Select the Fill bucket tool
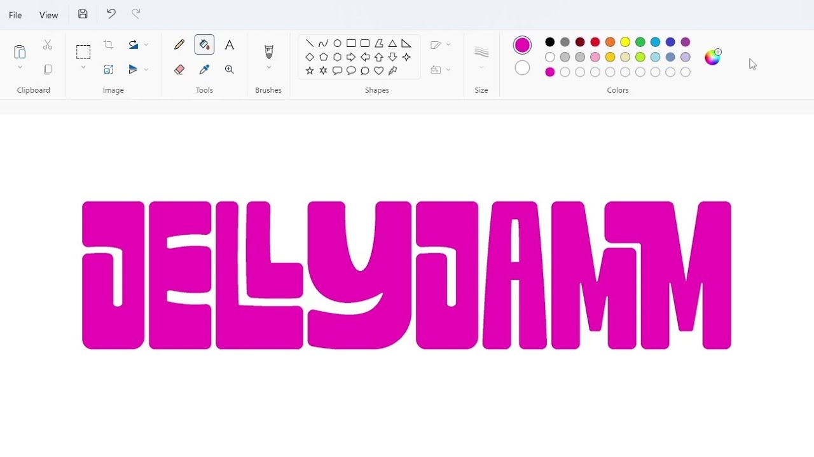Viewport: 814px width, 457px height. pyautogui.click(x=204, y=44)
